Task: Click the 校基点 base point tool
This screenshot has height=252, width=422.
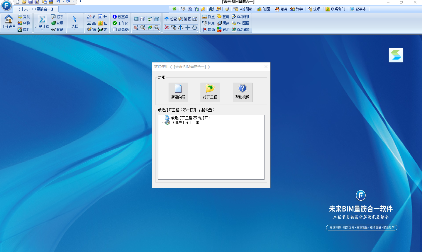Action: tap(121, 17)
